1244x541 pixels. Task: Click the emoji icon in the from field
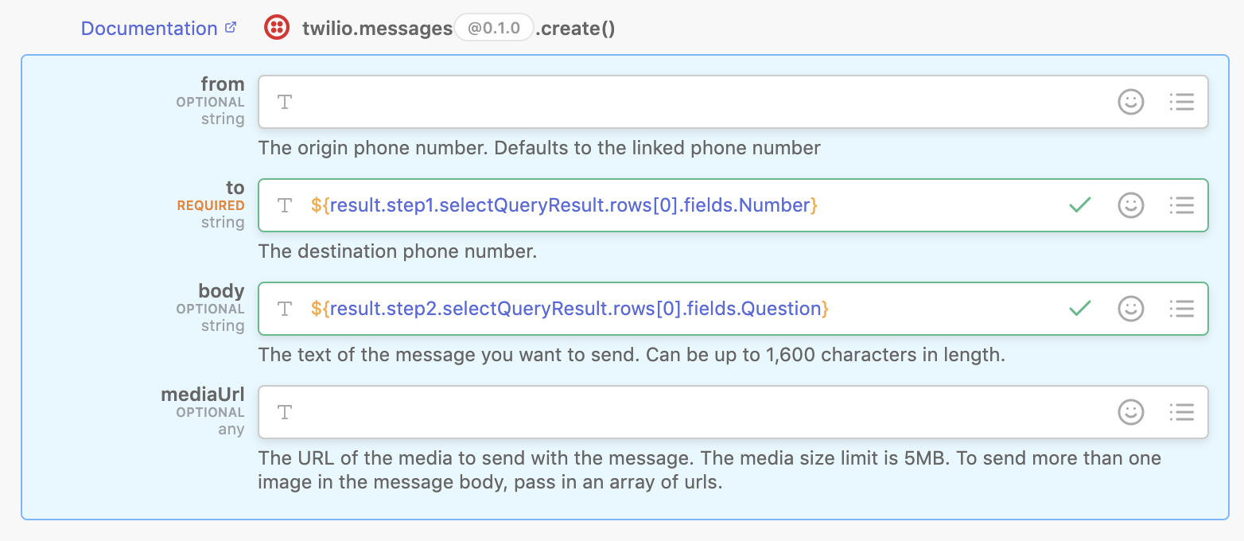tap(1130, 102)
